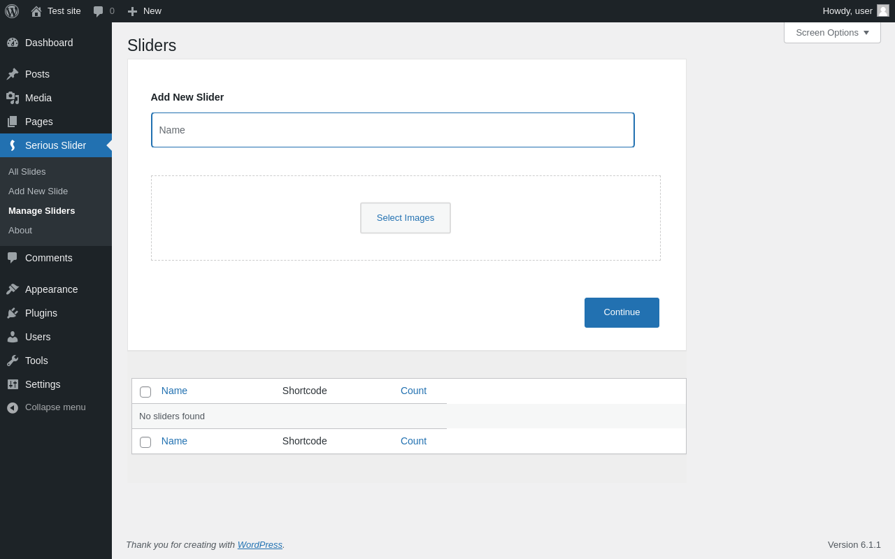This screenshot has width=895, height=559.
Task: Click the Tools wrench icon
Action: coord(13,361)
